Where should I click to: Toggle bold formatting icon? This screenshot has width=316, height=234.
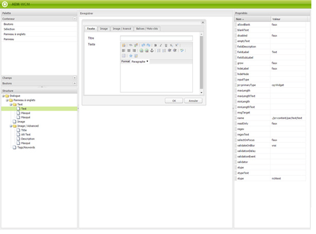[x=155, y=45]
